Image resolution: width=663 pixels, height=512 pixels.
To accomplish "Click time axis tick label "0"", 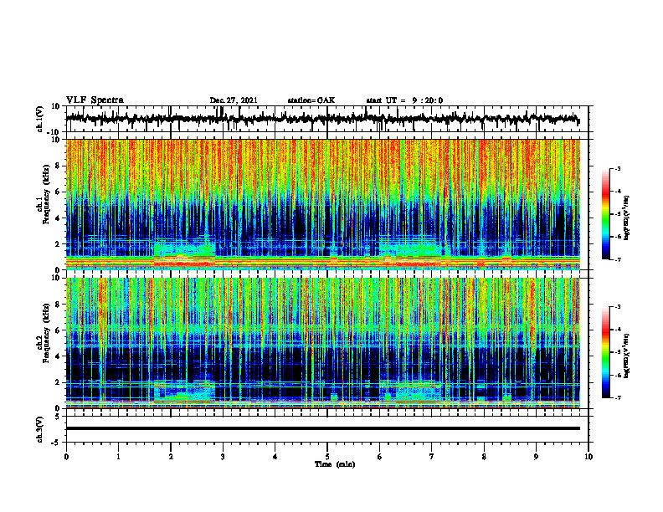I will pos(66,457).
